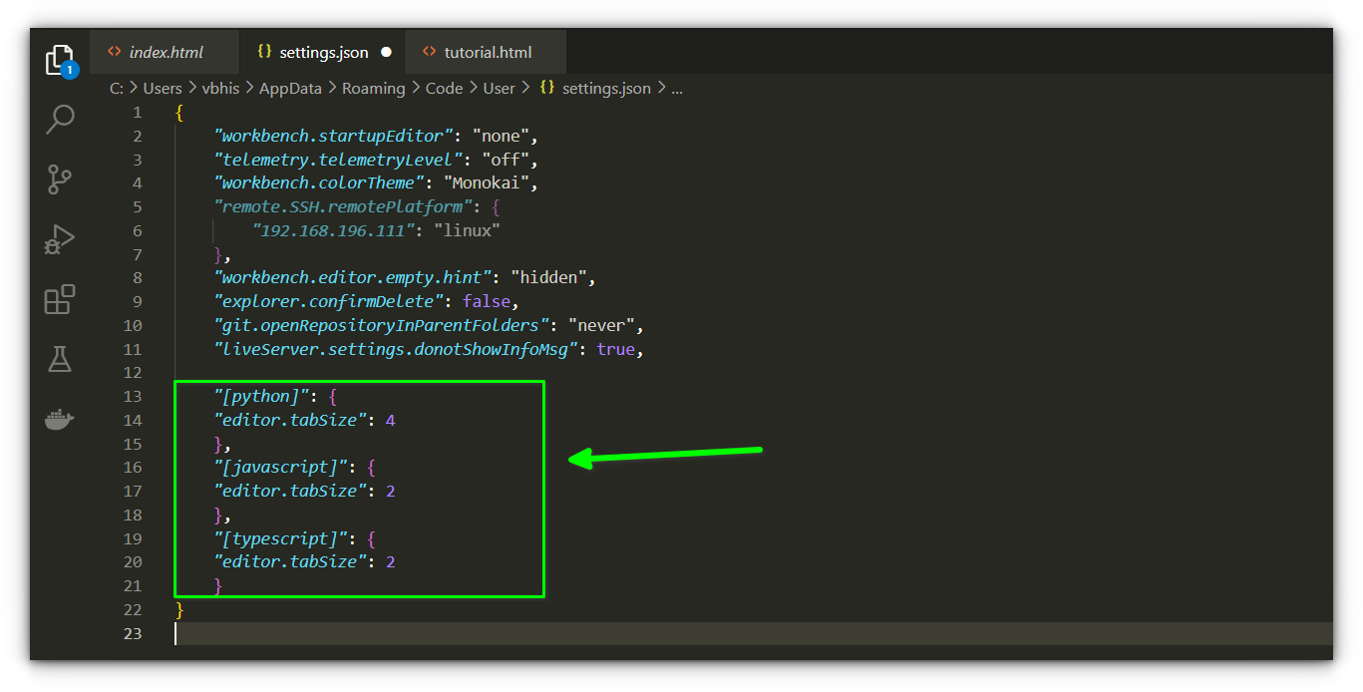Expand the Roaming breadcrumb folder
The width and height of the screenshot is (1363, 692).
[373, 88]
